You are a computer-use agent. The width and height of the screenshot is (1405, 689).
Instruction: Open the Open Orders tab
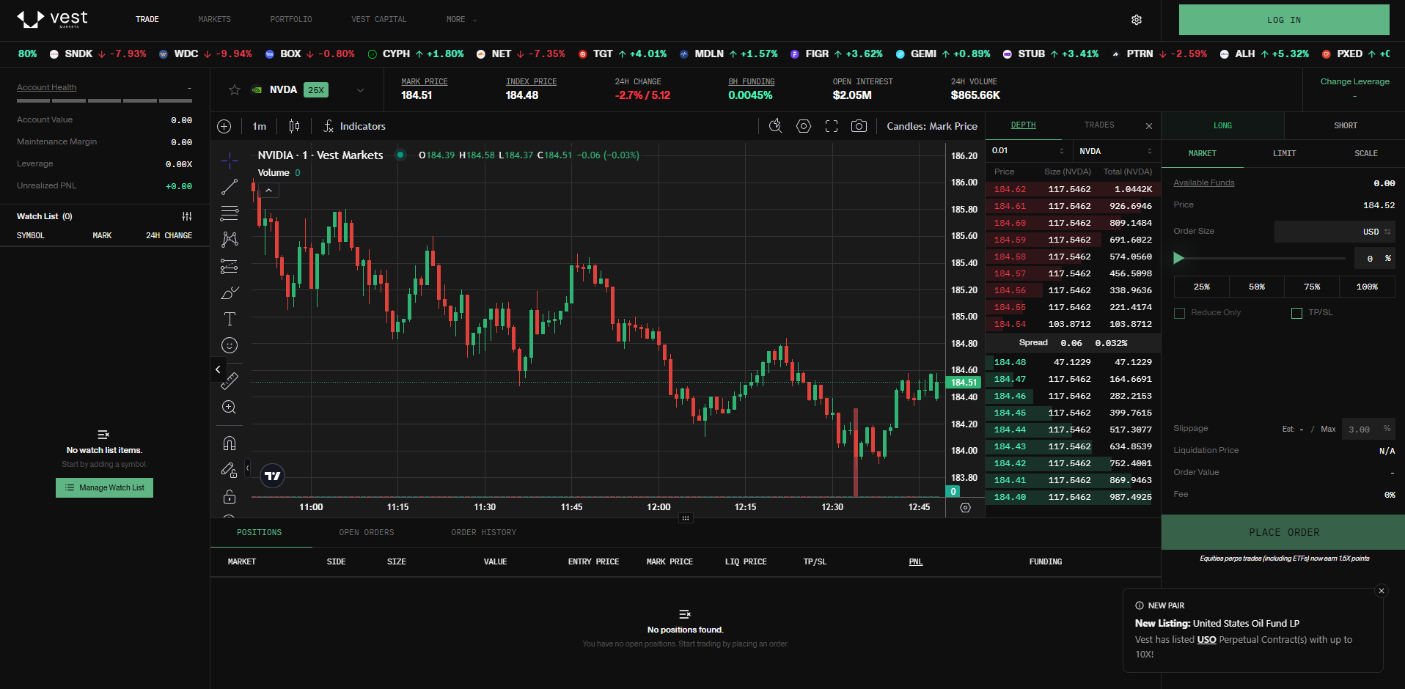pos(367,533)
